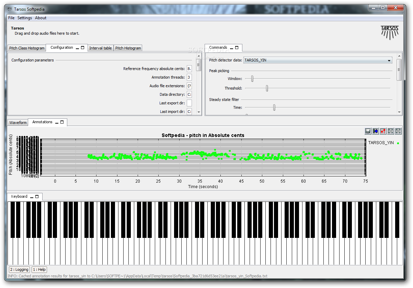Click the peak picking Window slider handle
Image resolution: width=413 pixels, height=288 pixels.
(252, 79)
